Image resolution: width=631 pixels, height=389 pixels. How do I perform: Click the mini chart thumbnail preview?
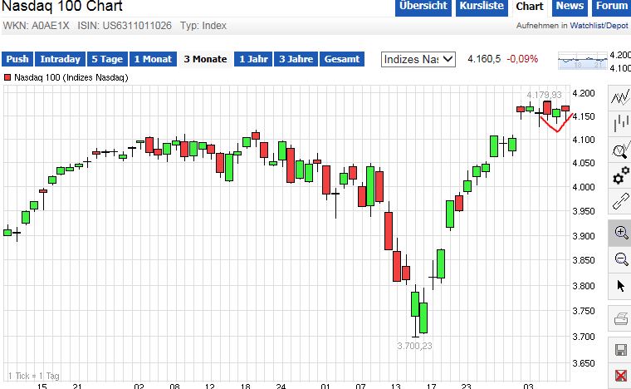point(582,61)
